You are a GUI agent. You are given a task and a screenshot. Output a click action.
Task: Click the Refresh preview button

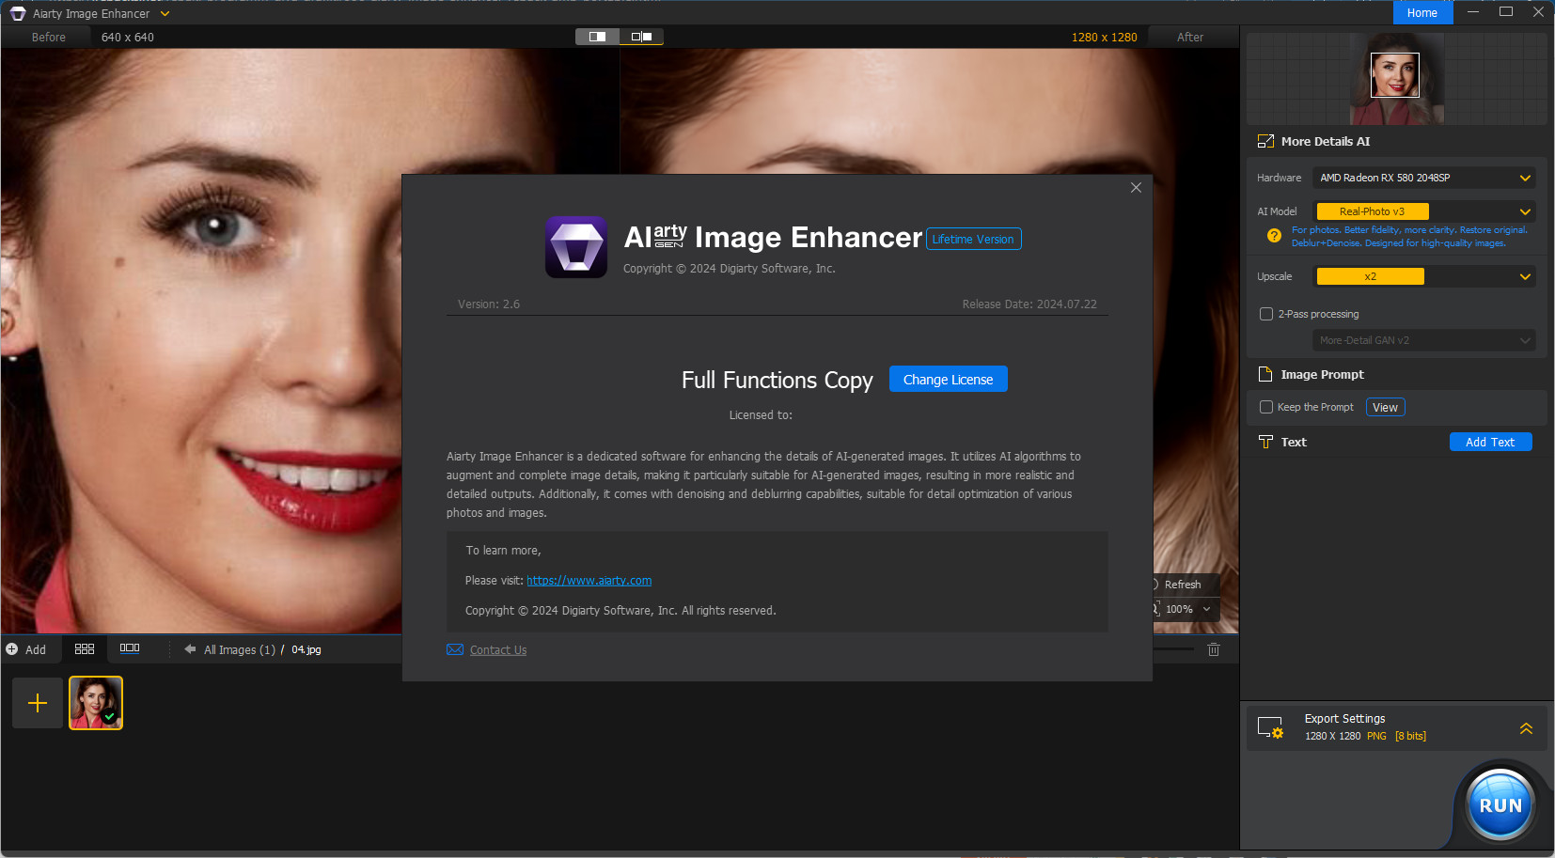(x=1183, y=585)
